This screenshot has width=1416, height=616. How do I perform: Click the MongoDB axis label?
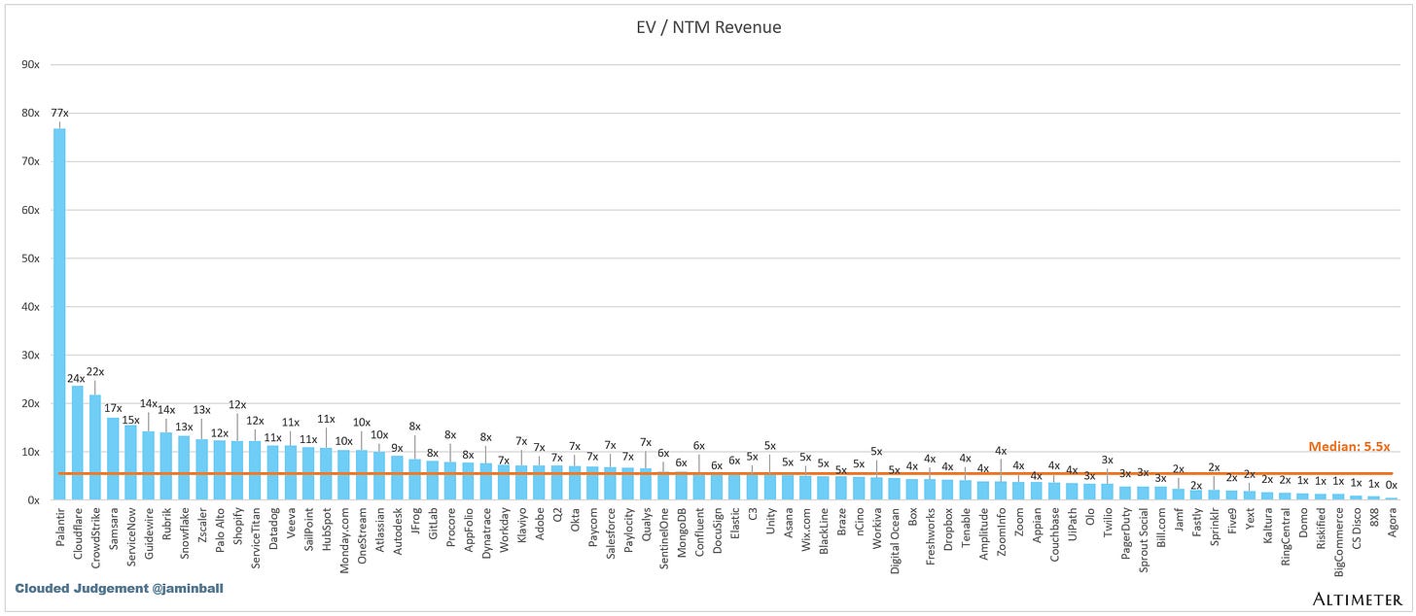pos(681,531)
